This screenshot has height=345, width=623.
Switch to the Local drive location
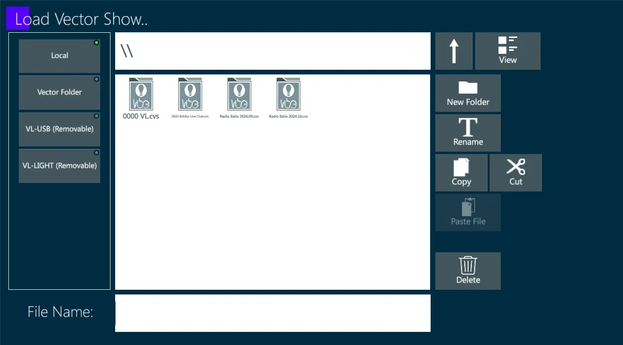[59, 56]
